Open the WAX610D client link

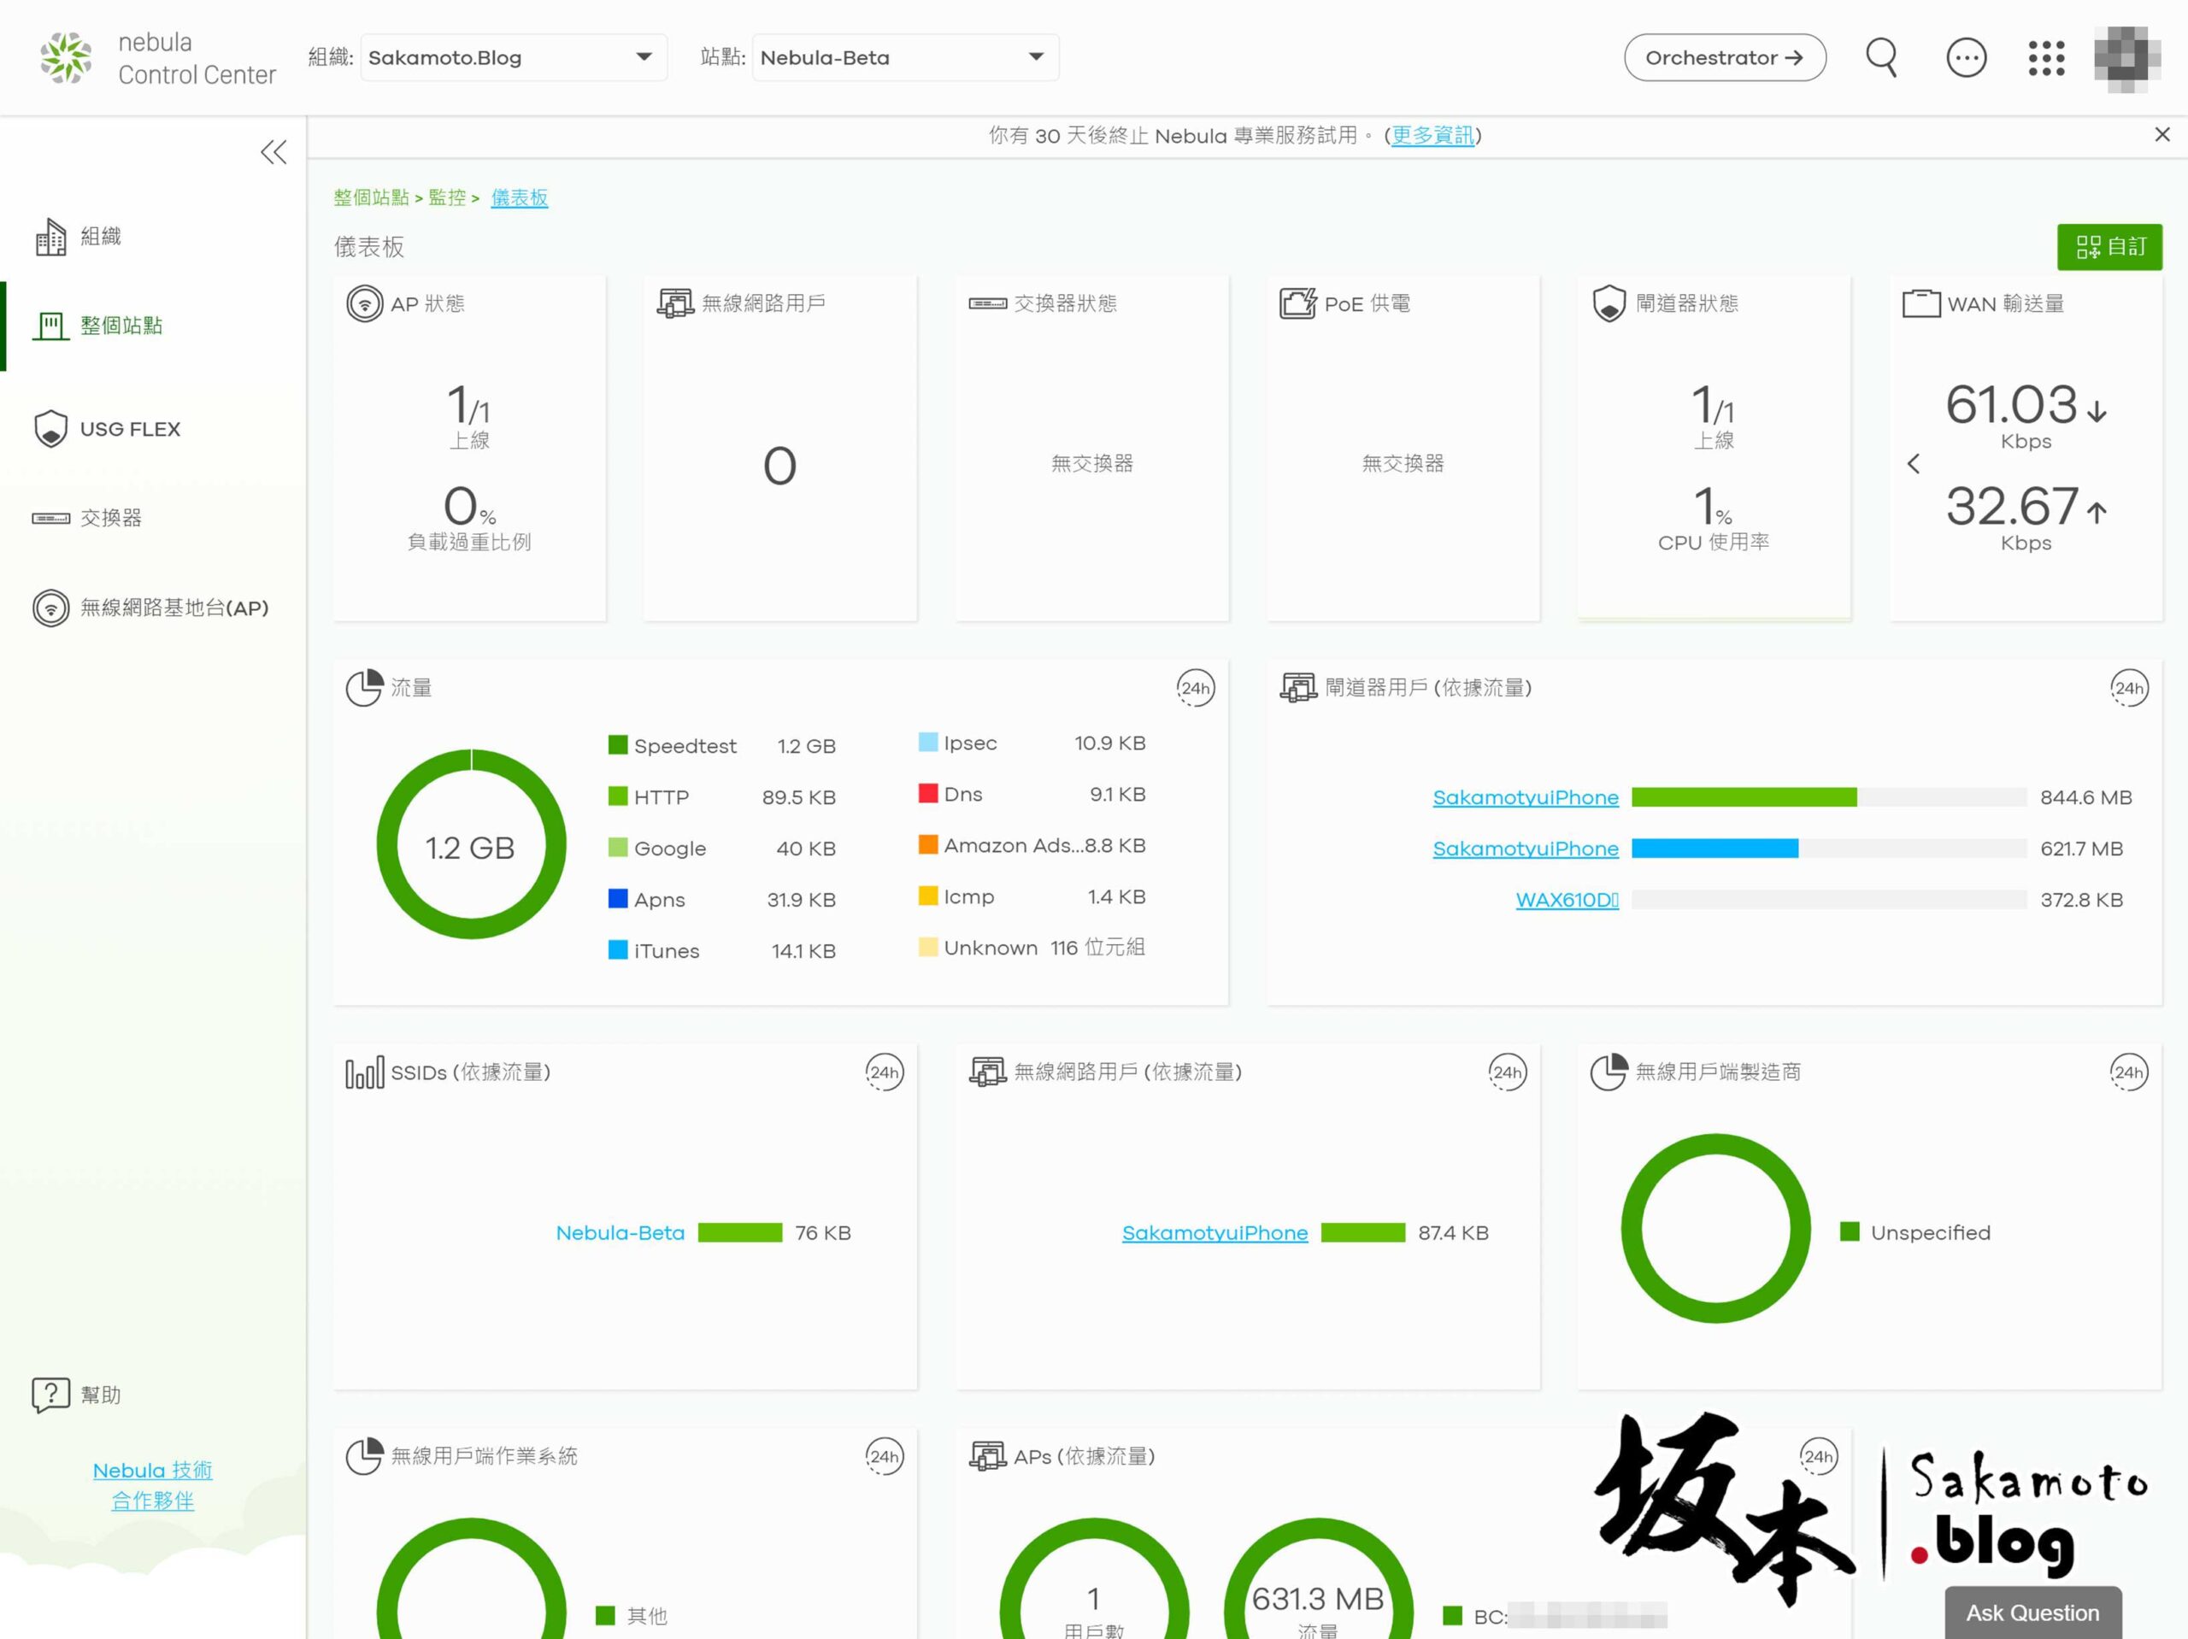click(1567, 900)
